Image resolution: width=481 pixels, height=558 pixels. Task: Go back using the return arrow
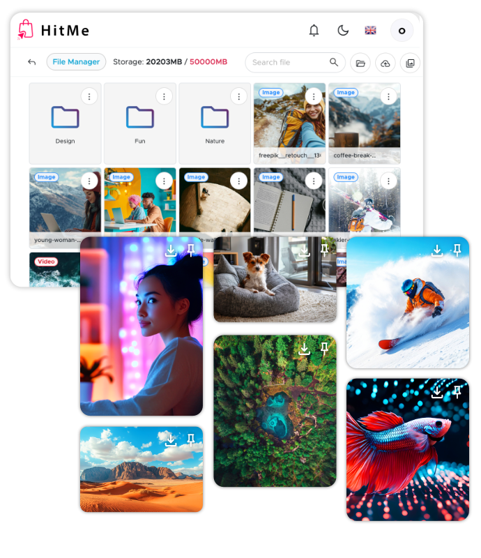point(32,62)
